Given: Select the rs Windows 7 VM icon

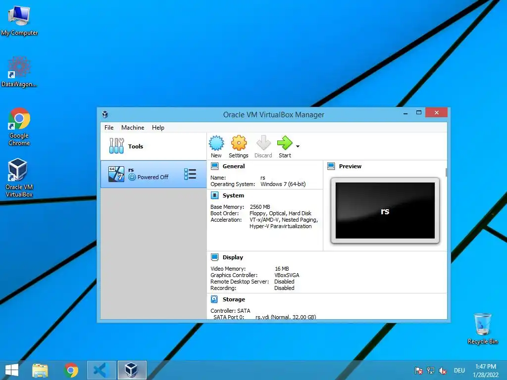Looking at the screenshot, I should [116, 174].
